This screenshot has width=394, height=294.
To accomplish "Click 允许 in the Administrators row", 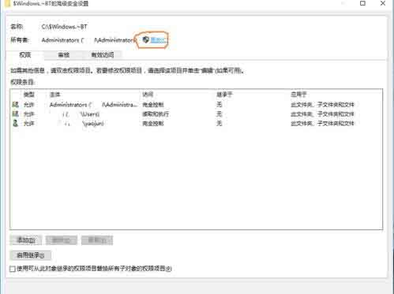I will [29, 105].
